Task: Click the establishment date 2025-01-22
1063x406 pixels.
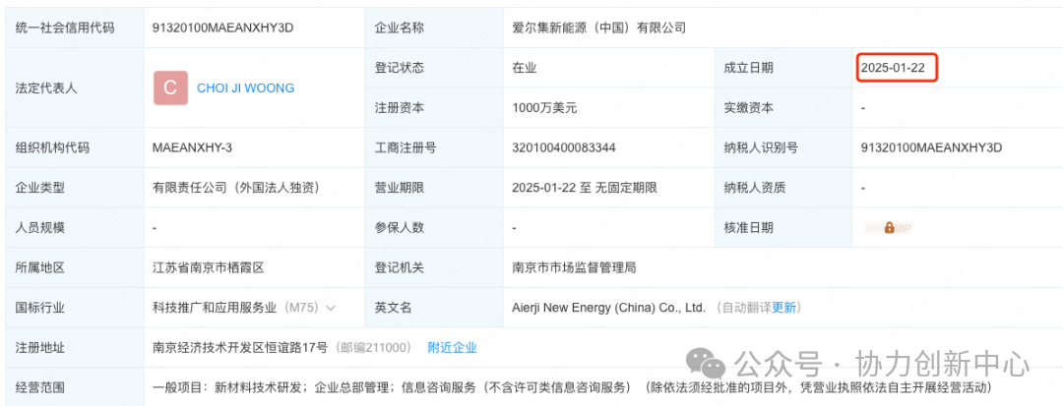Action: (x=893, y=68)
